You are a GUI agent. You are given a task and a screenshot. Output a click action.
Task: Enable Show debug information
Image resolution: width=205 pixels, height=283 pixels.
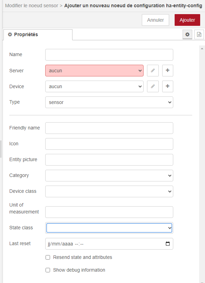click(48, 270)
